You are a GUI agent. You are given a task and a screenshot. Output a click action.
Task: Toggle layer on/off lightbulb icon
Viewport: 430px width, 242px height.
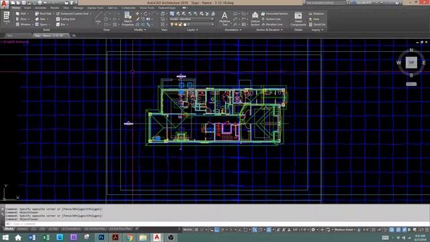pyautogui.click(x=172, y=24)
